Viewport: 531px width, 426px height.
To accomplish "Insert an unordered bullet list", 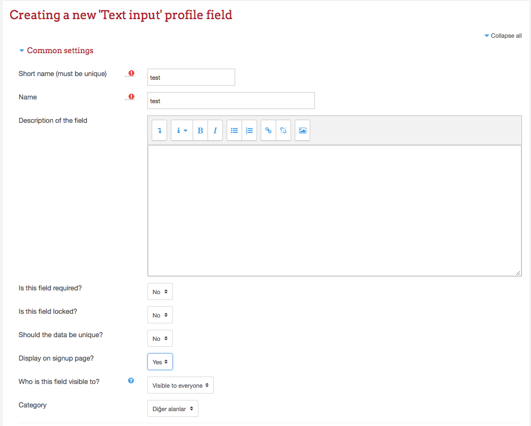I will coord(234,130).
